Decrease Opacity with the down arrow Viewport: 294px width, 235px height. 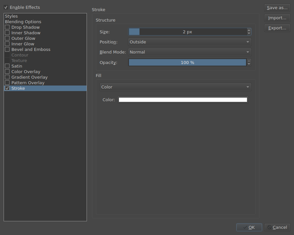pos(249,64)
